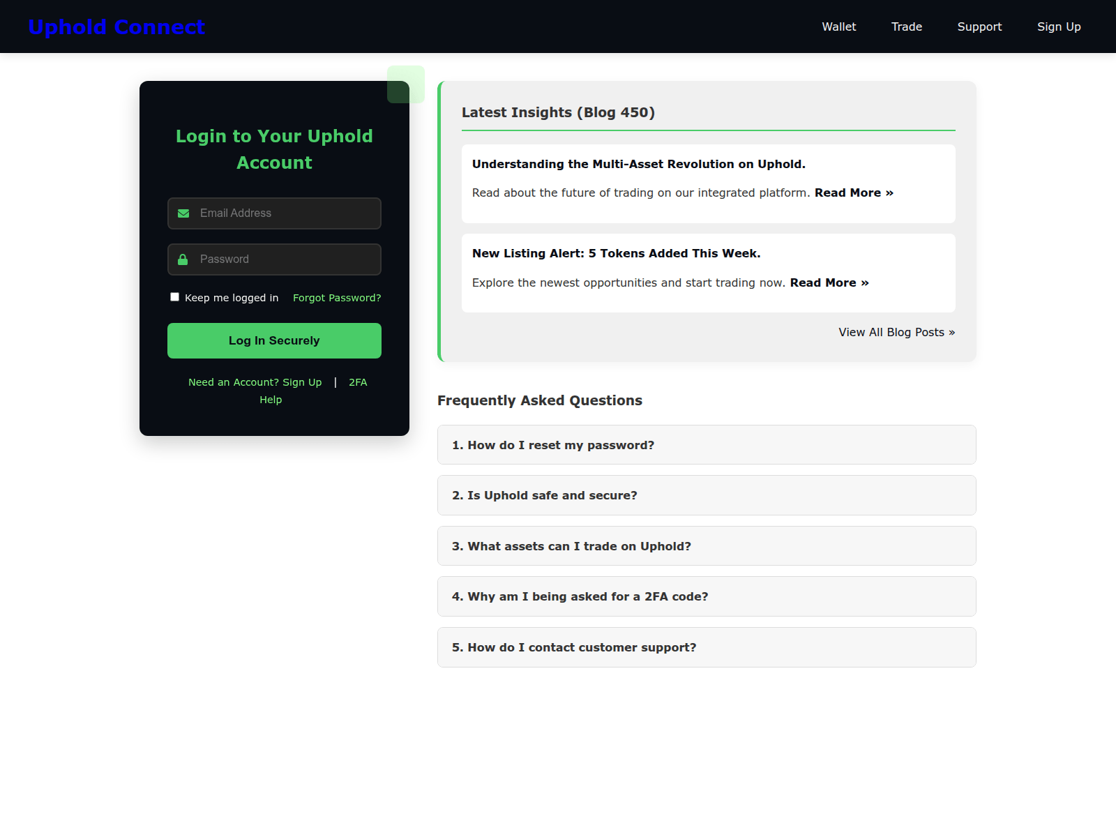Open Support in the top navigation

point(979,27)
